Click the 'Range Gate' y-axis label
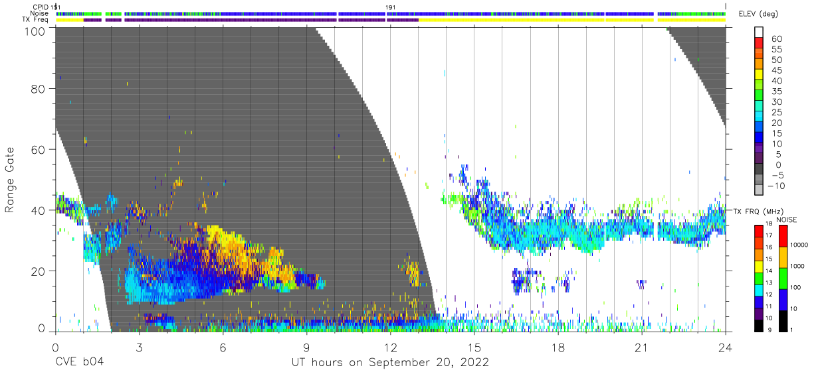 [x=10, y=180]
